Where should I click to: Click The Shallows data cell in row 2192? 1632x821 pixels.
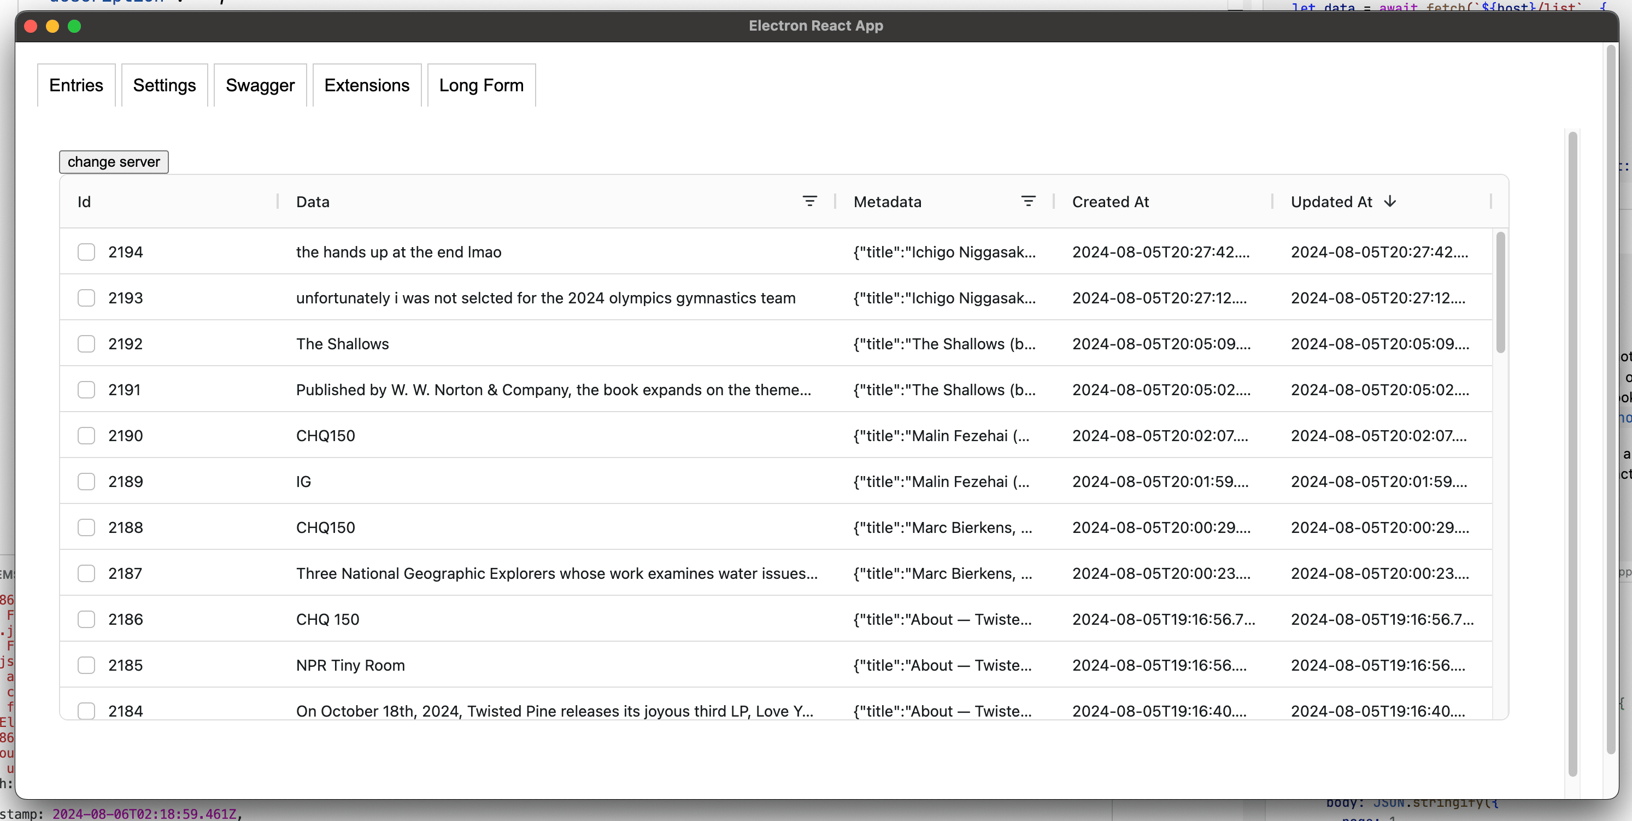(x=342, y=344)
